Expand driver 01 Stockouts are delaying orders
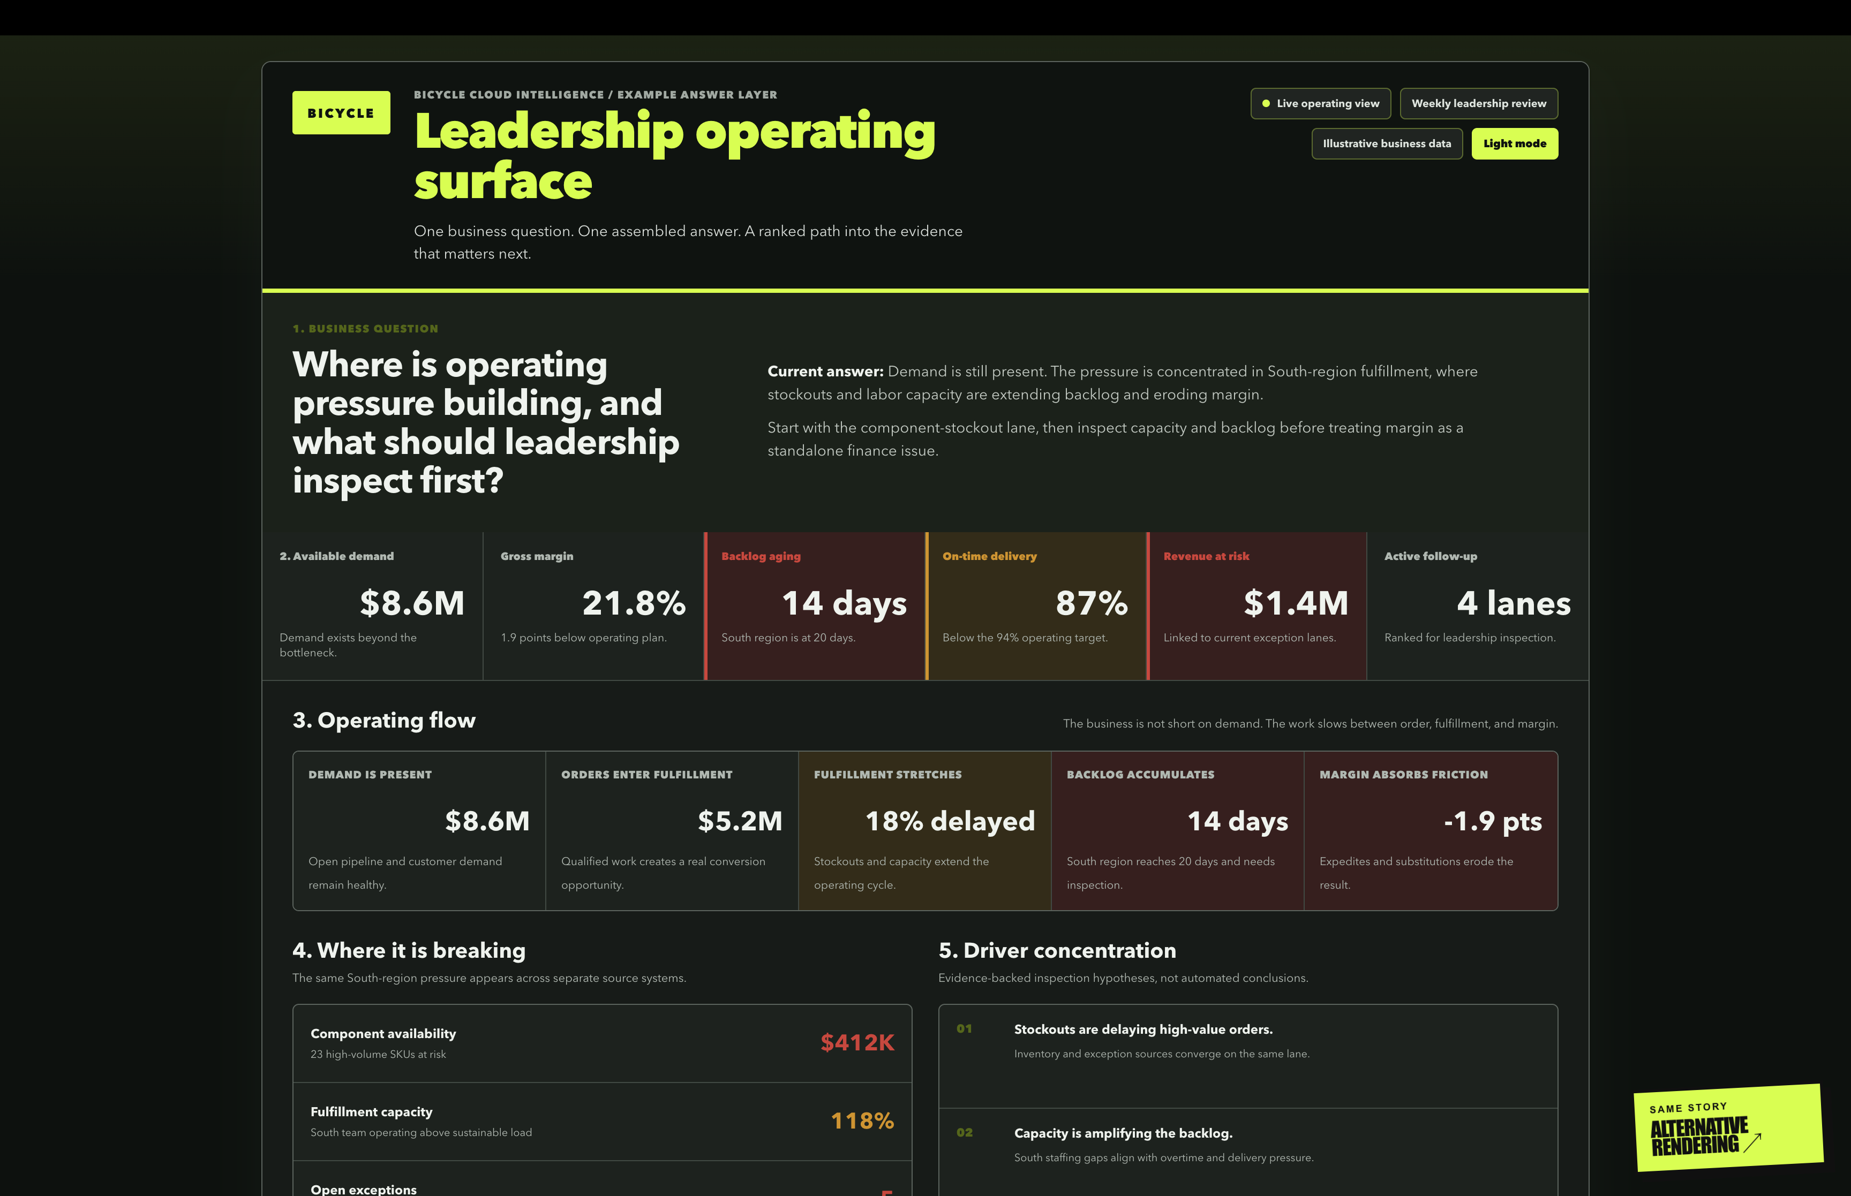The height and width of the screenshot is (1196, 1851). [1247, 1056]
